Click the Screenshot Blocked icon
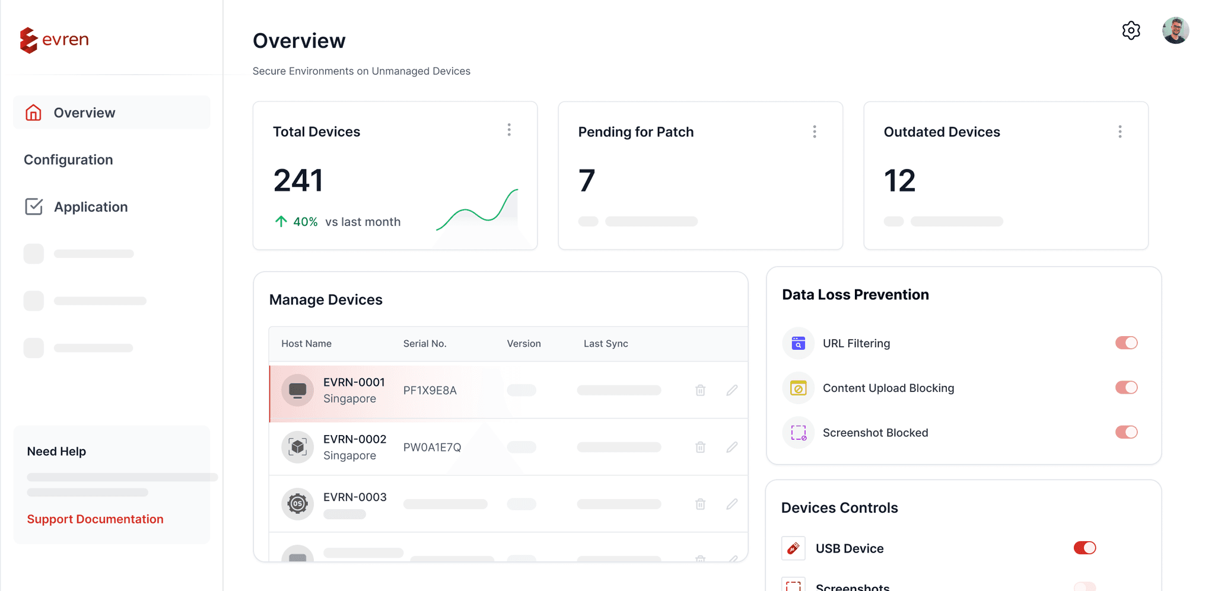Screen dimensions: 1215x591 click(x=798, y=432)
